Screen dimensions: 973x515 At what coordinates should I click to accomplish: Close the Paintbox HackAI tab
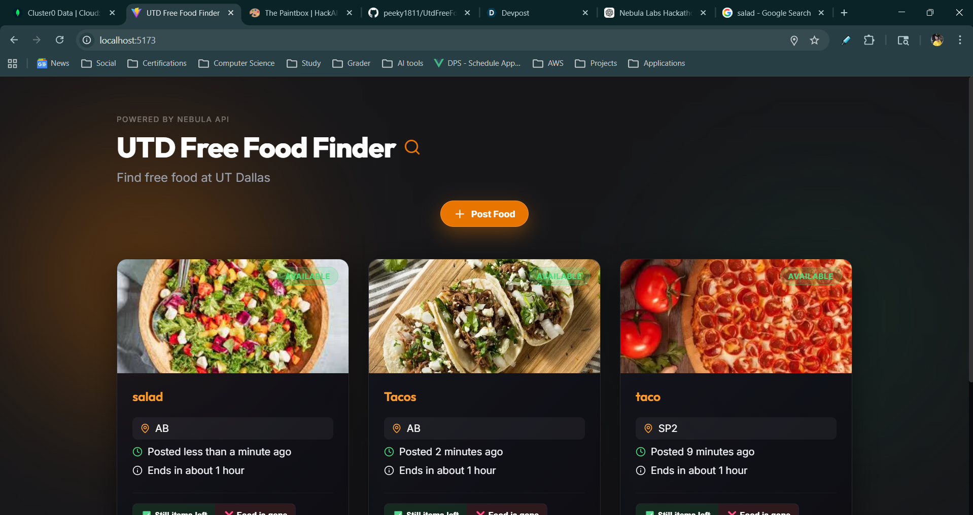[349, 13]
